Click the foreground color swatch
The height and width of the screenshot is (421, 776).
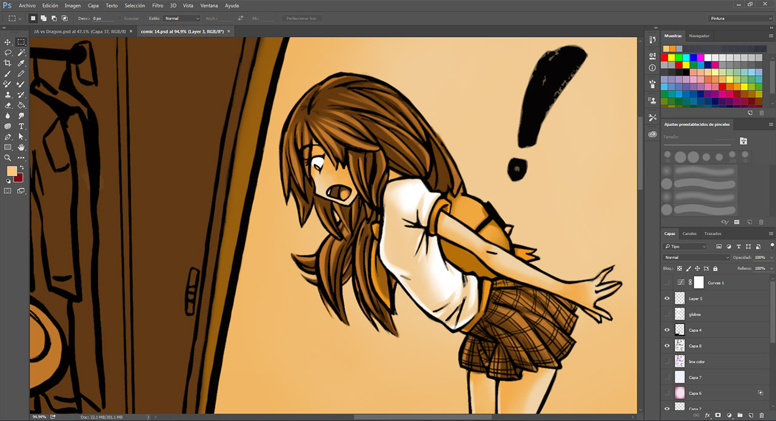pos(12,171)
